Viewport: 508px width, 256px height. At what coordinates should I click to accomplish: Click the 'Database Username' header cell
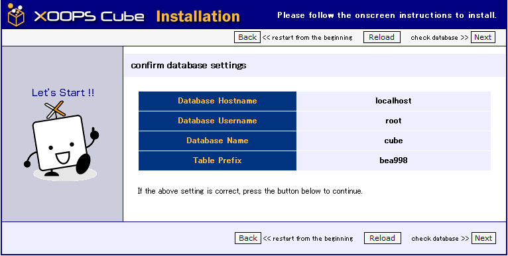coord(218,121)
